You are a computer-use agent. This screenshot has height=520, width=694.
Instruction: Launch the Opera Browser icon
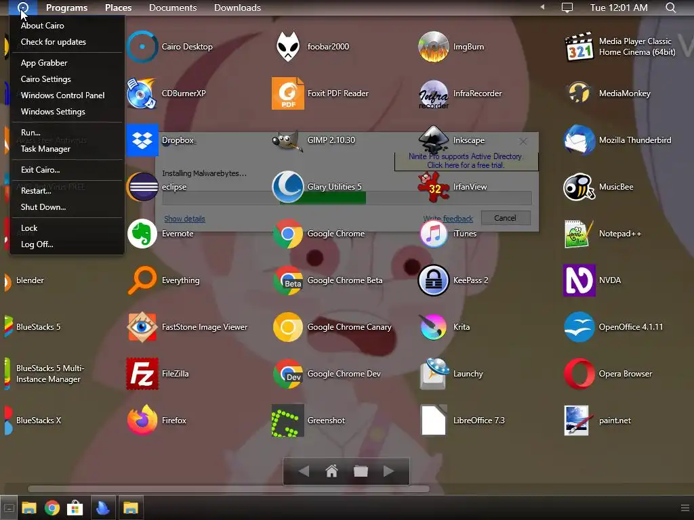click(579, 374)
